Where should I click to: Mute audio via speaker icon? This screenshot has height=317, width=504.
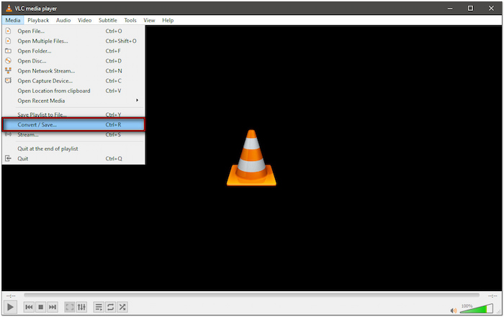coord(454,310)
